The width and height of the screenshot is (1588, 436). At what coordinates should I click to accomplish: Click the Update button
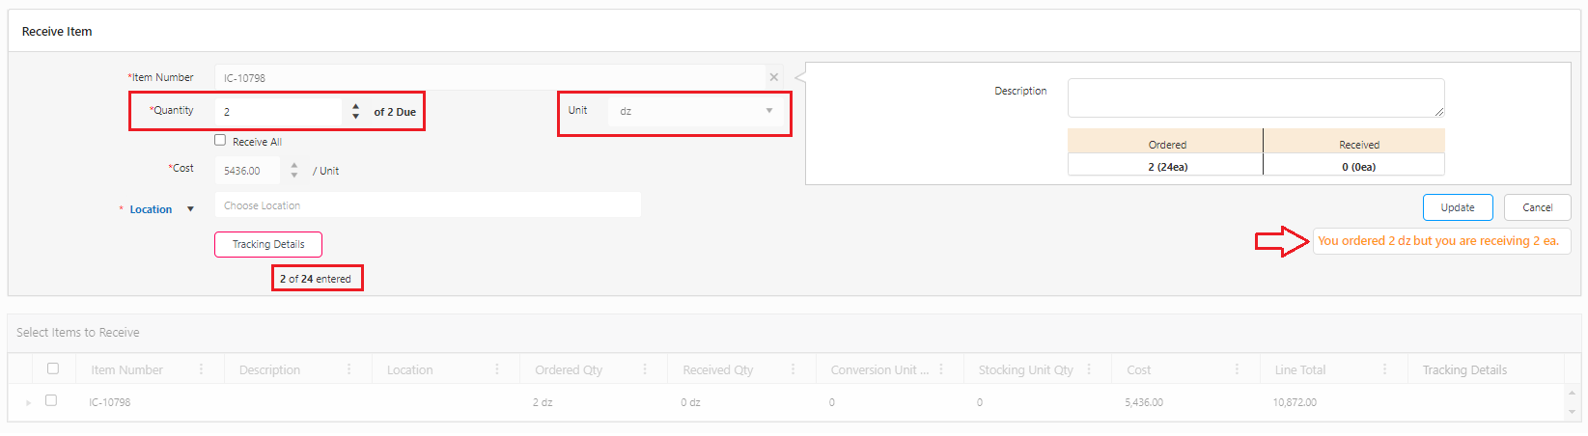point(1457,207)
